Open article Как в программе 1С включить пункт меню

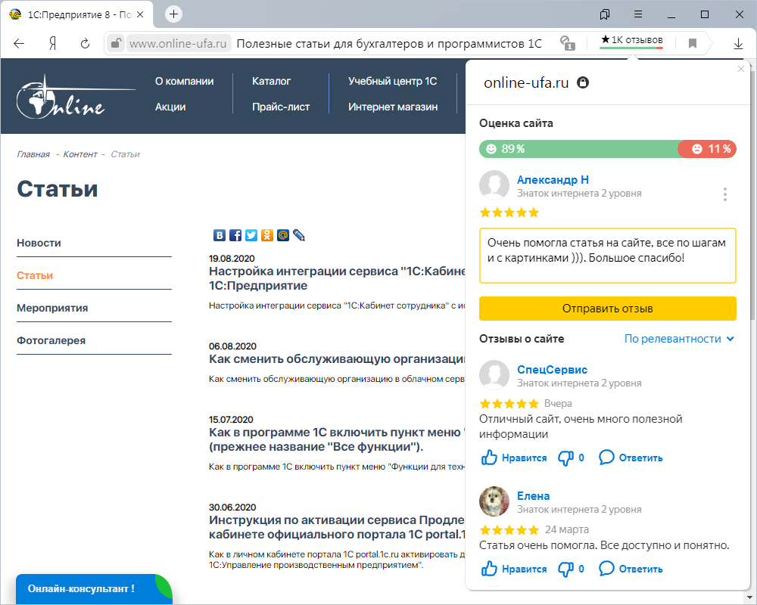[x=337, y=439]
